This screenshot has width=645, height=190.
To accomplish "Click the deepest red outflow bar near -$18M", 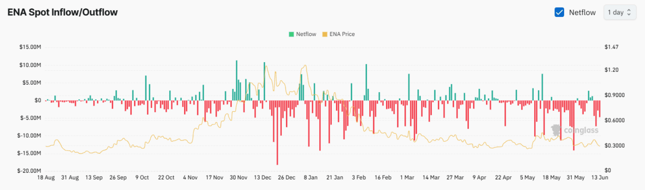I will pos(277,132).
